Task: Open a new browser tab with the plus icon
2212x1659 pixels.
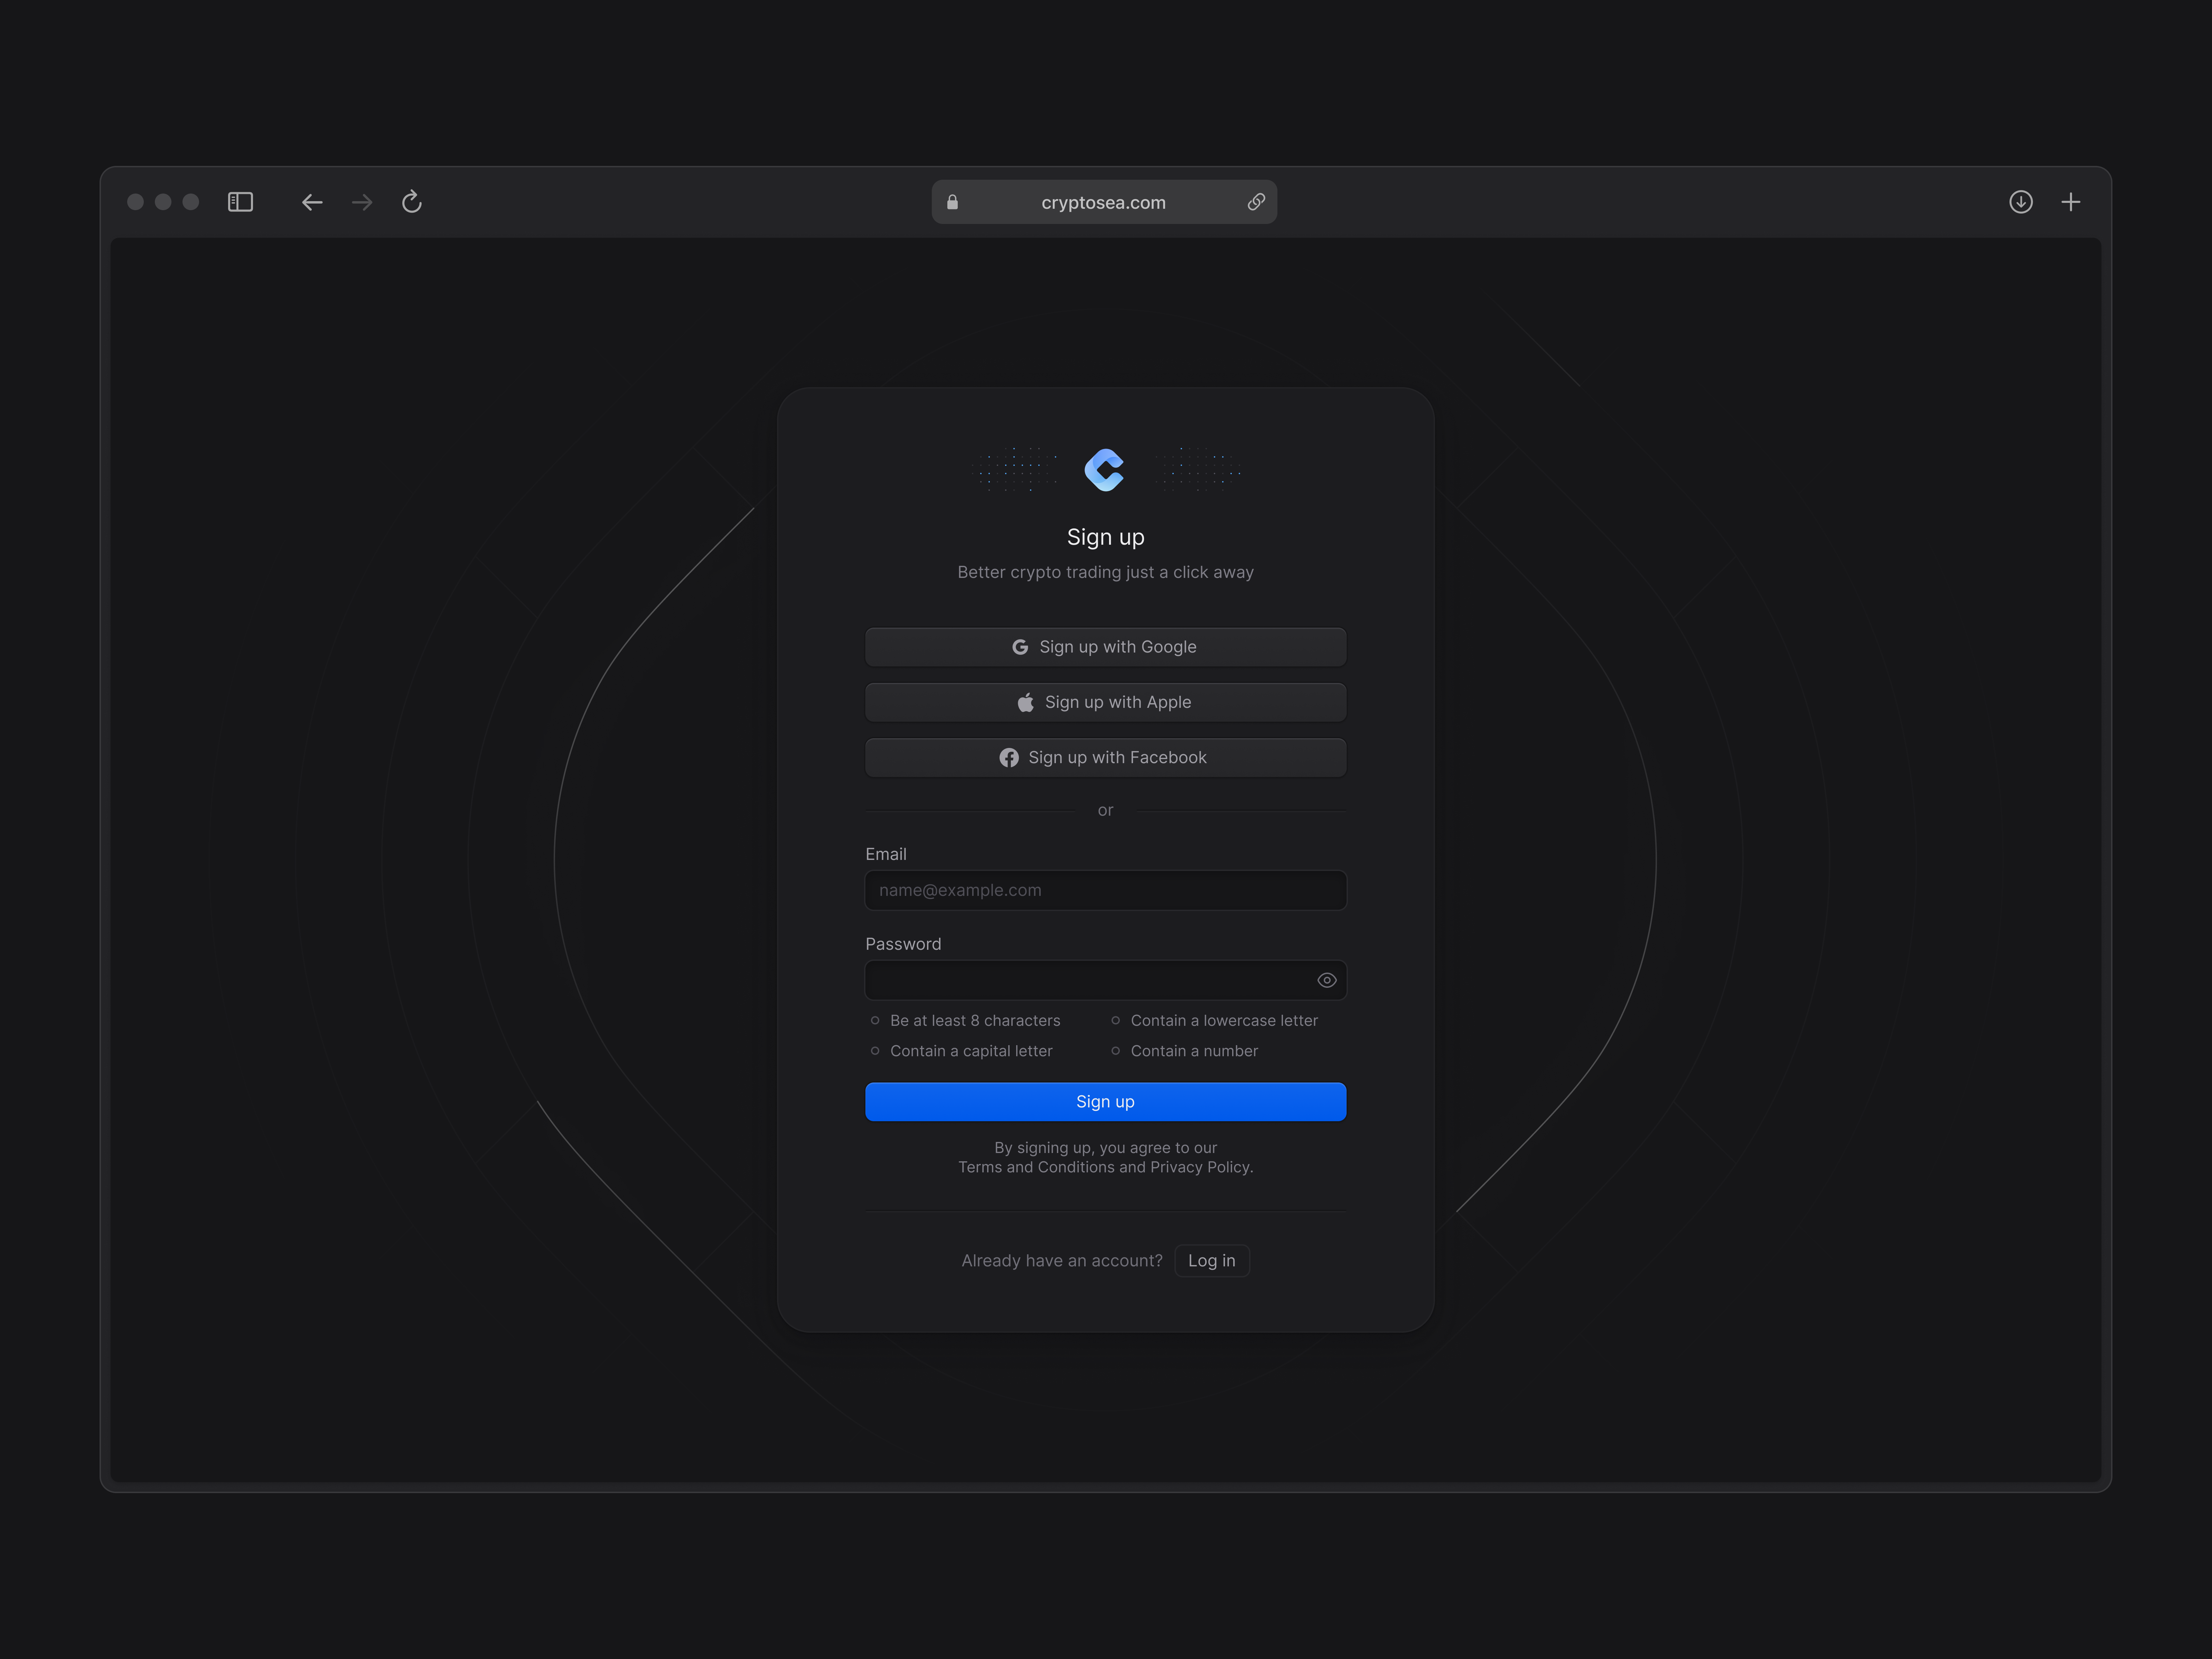Action: tap(2071, 201)
